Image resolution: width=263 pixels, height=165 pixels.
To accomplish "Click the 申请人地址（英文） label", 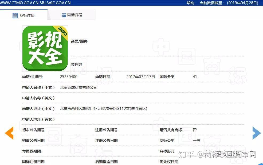I will 38,120.
